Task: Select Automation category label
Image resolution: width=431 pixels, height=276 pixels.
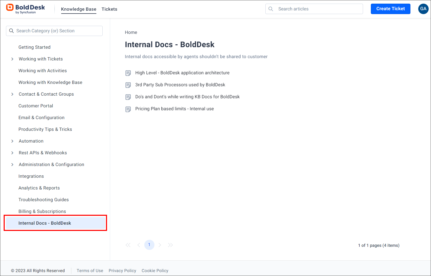Action: click(31, 141)
